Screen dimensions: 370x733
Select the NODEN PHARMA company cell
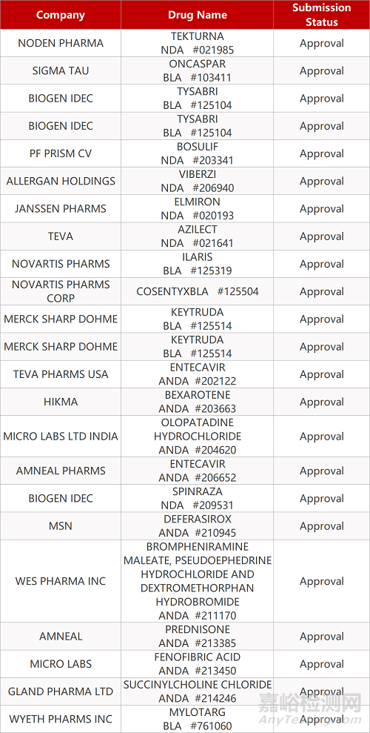(61, 43)
